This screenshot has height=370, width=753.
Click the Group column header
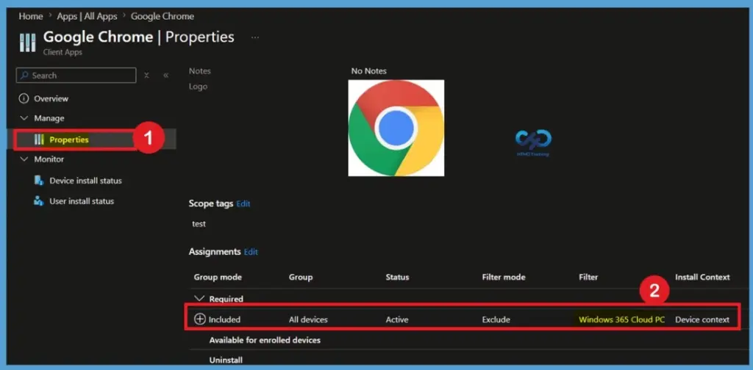(301, 277)
